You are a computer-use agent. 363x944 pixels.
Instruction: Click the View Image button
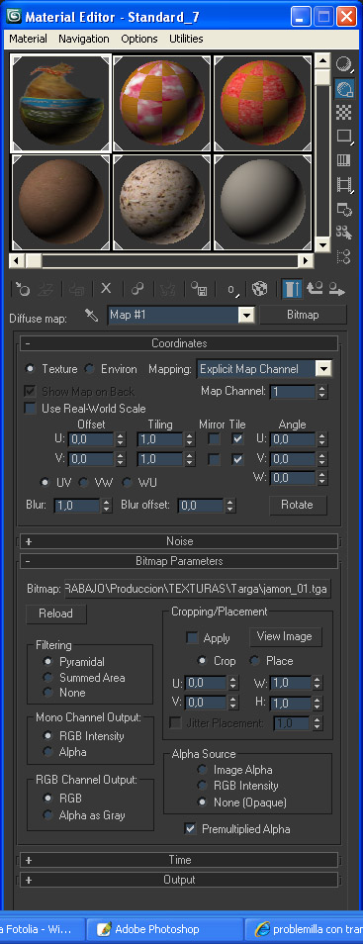tap(285, 636)
